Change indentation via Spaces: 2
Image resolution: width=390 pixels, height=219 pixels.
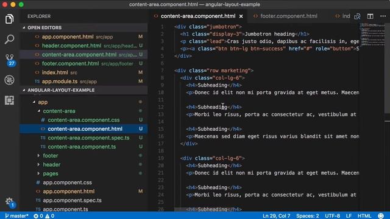pyautogui.click(x=307, y=216)
